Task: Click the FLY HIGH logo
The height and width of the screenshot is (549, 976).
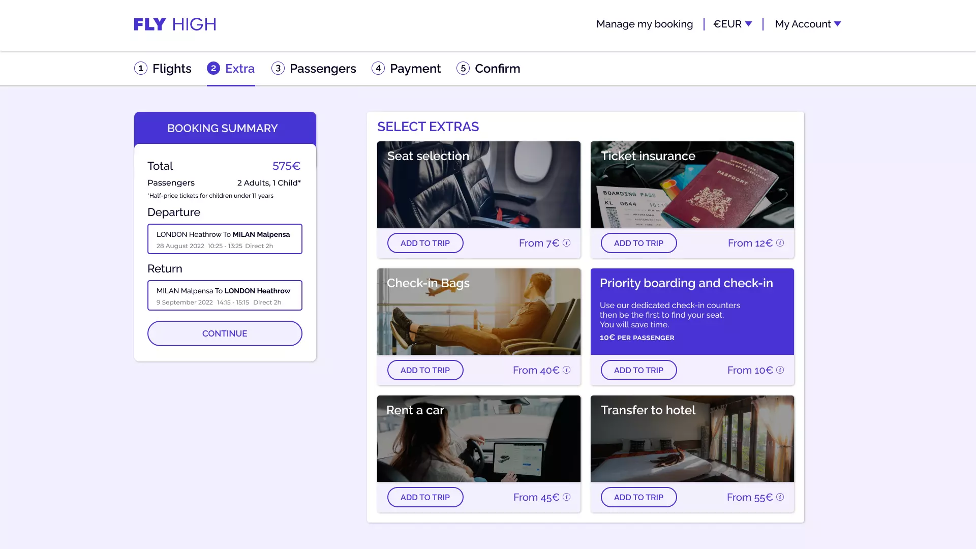Action: click(175, 24)
